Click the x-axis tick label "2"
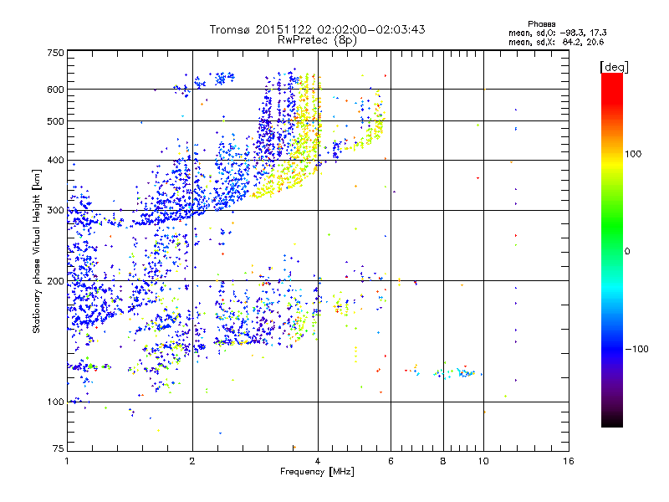 pyautogui.click(x=192, y=461)
